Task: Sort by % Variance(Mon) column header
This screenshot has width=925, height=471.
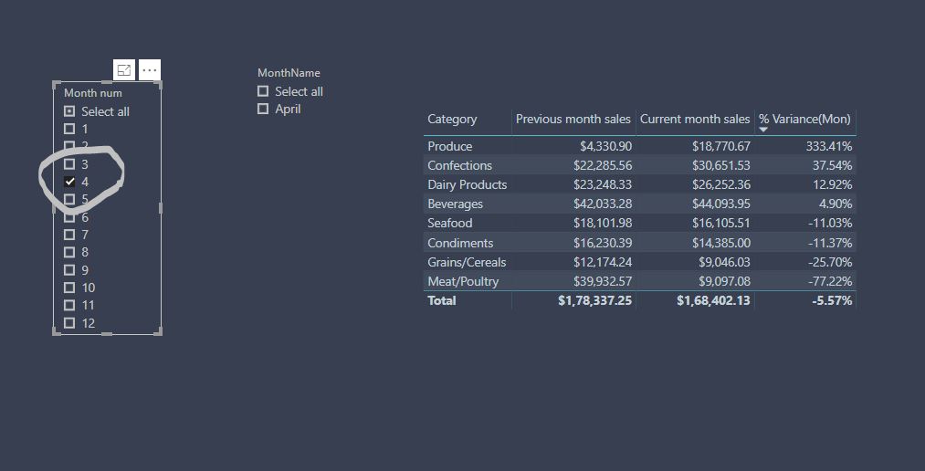Action: [x=804, y=119]
